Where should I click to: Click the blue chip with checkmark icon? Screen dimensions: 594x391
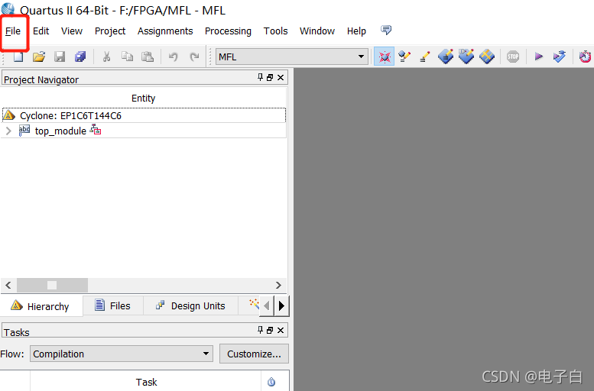point(466,57)
